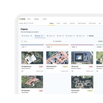Open the Home navigation item
Screen dimensions: 103x103
29,19
